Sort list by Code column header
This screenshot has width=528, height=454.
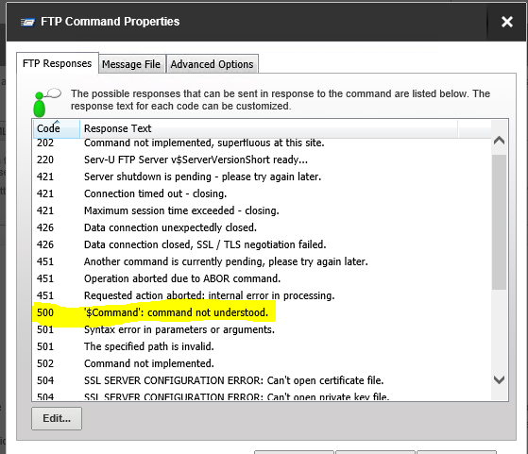pos(57,128)
